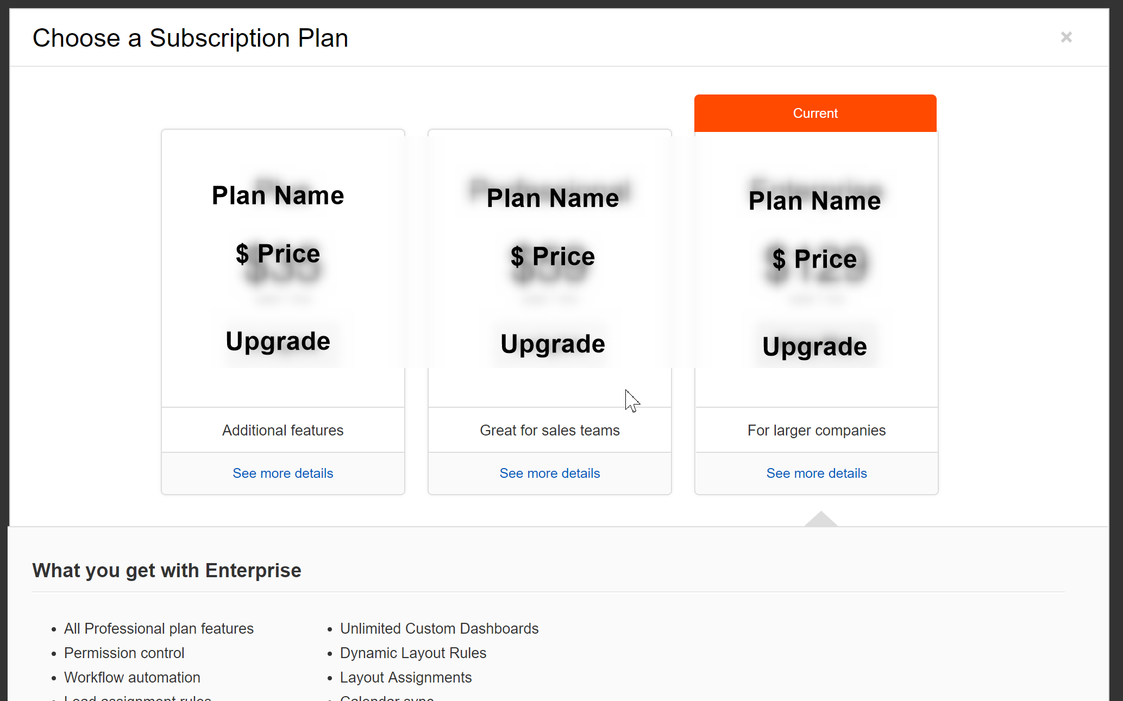The image size is (1123, 701).
Task: Click Upgrade in the Additional features plan card
Action: coord(278,341)
